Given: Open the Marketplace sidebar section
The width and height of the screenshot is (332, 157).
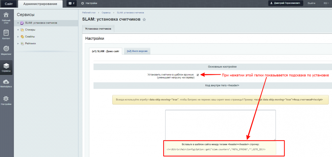Looking at the screenshot, I should tap(6, 83).
